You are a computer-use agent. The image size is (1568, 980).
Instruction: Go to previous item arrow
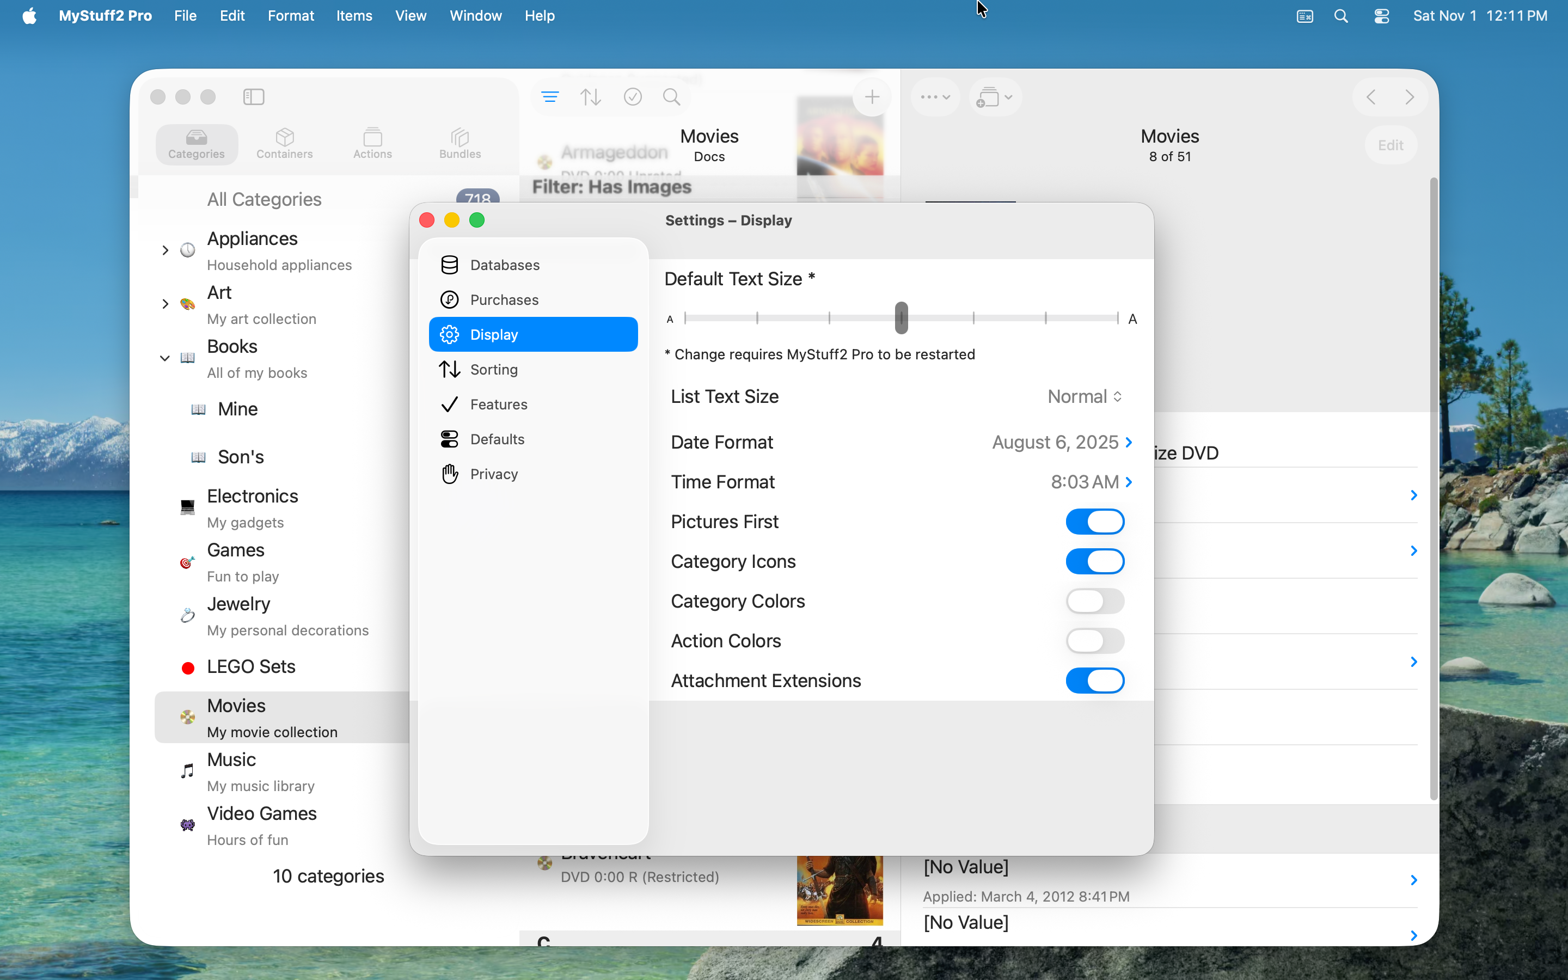click(1371, 97)
